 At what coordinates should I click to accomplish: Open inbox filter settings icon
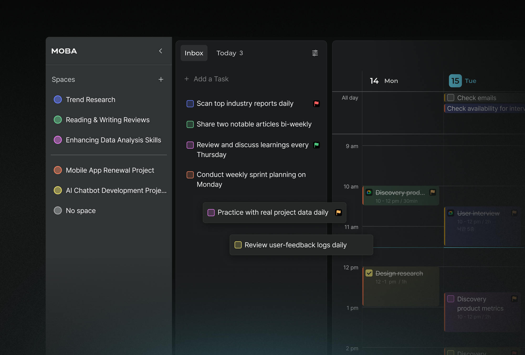coord(315,53)
